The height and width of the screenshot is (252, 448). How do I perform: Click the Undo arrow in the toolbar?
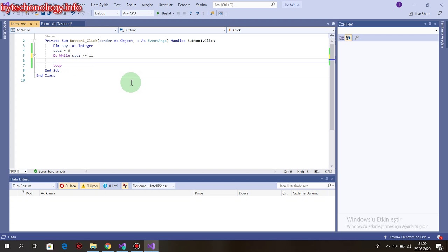pyautogui.click(x=73, y=13)
